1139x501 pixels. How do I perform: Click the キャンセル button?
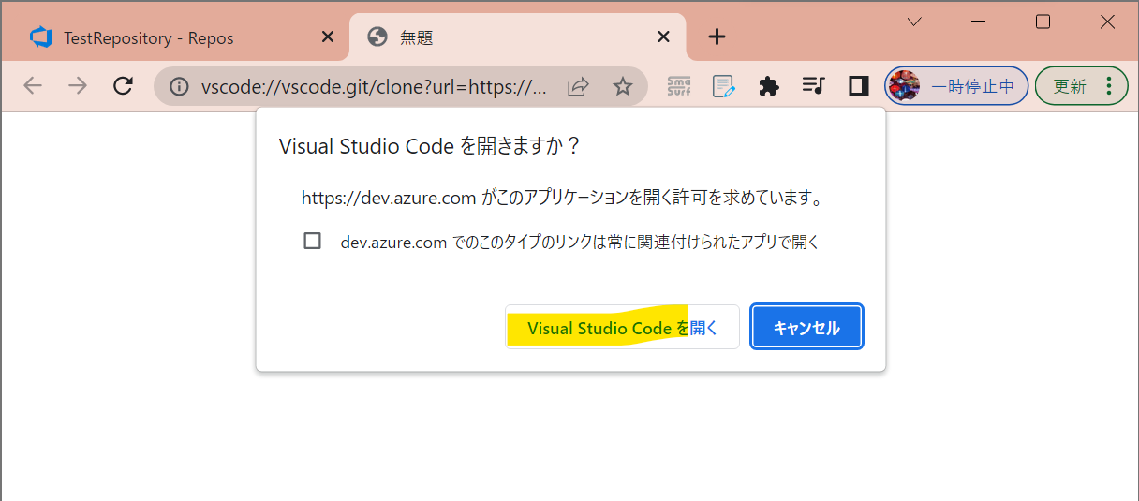coord(806,328)
